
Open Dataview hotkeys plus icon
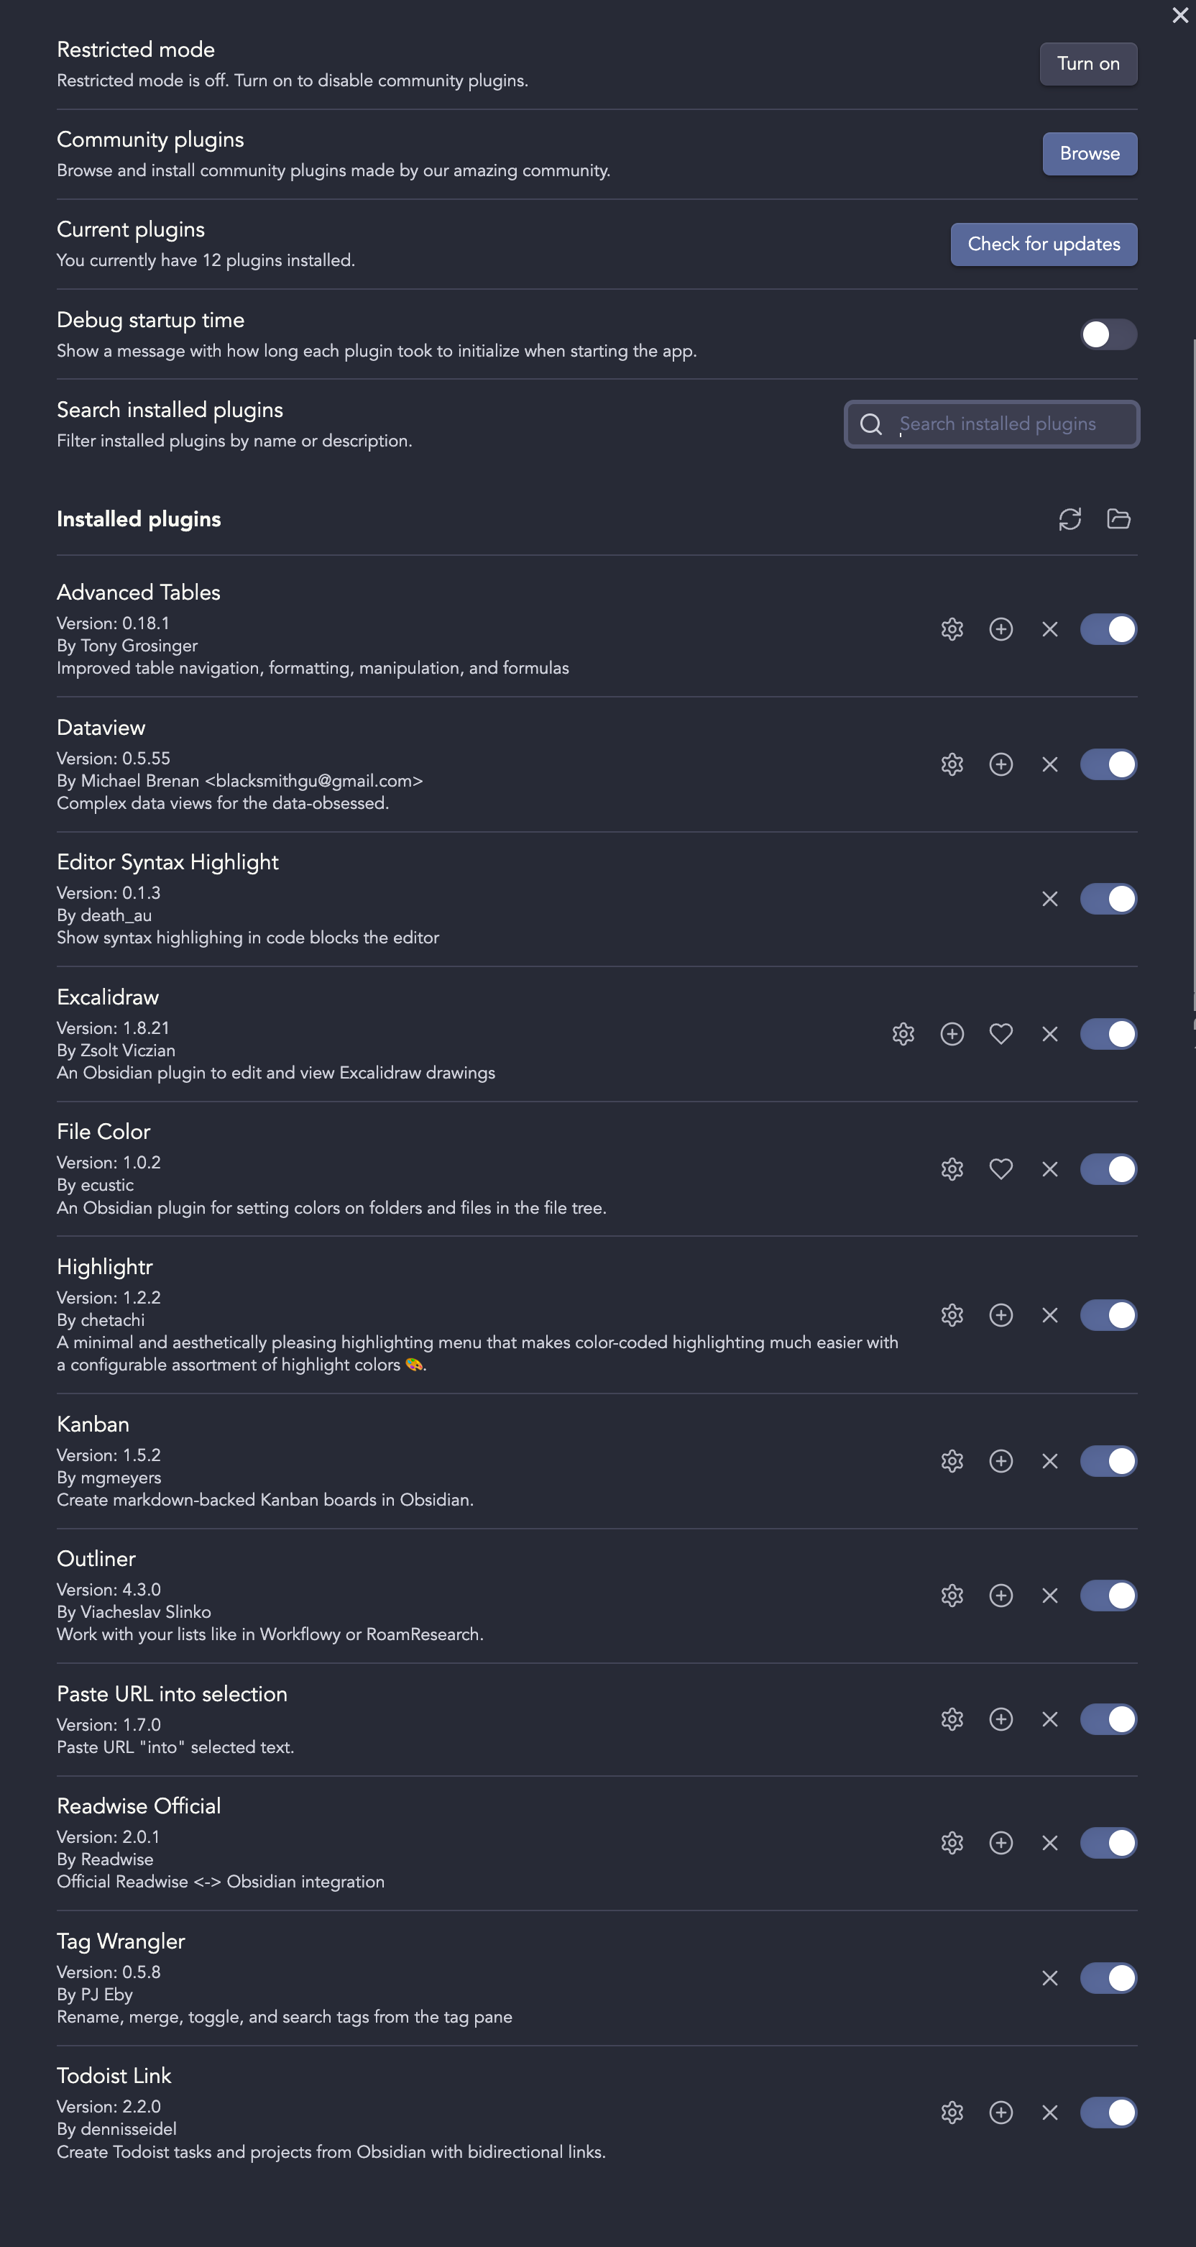1000,764
